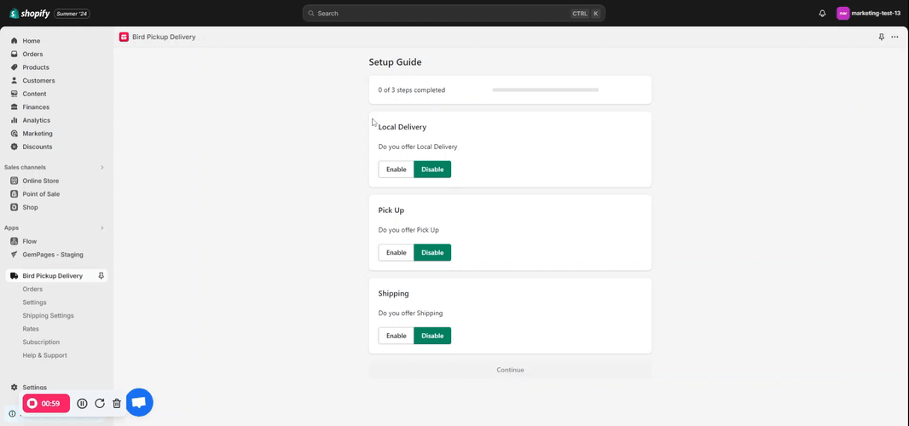Delete recording with the trash icon
Viewport: 909px width, 426px height.
(x=117, y=403)
